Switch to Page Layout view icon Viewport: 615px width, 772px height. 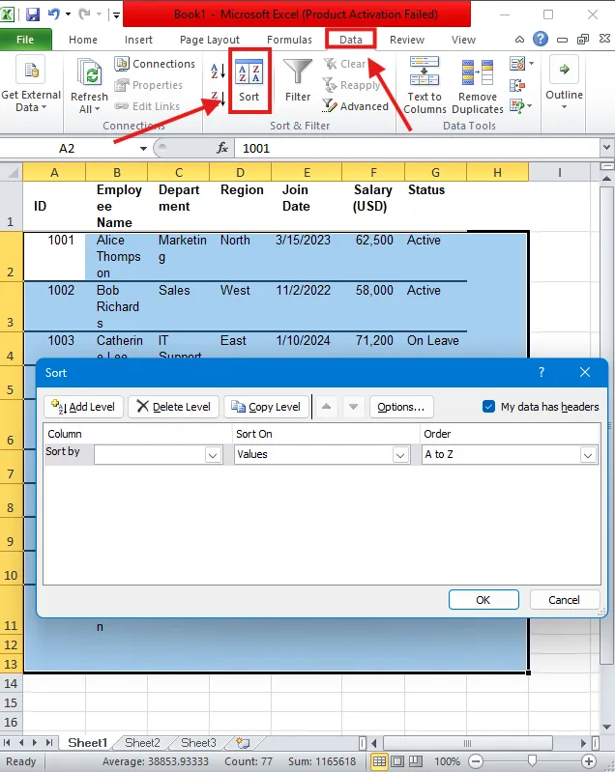[x=397, y=761]
